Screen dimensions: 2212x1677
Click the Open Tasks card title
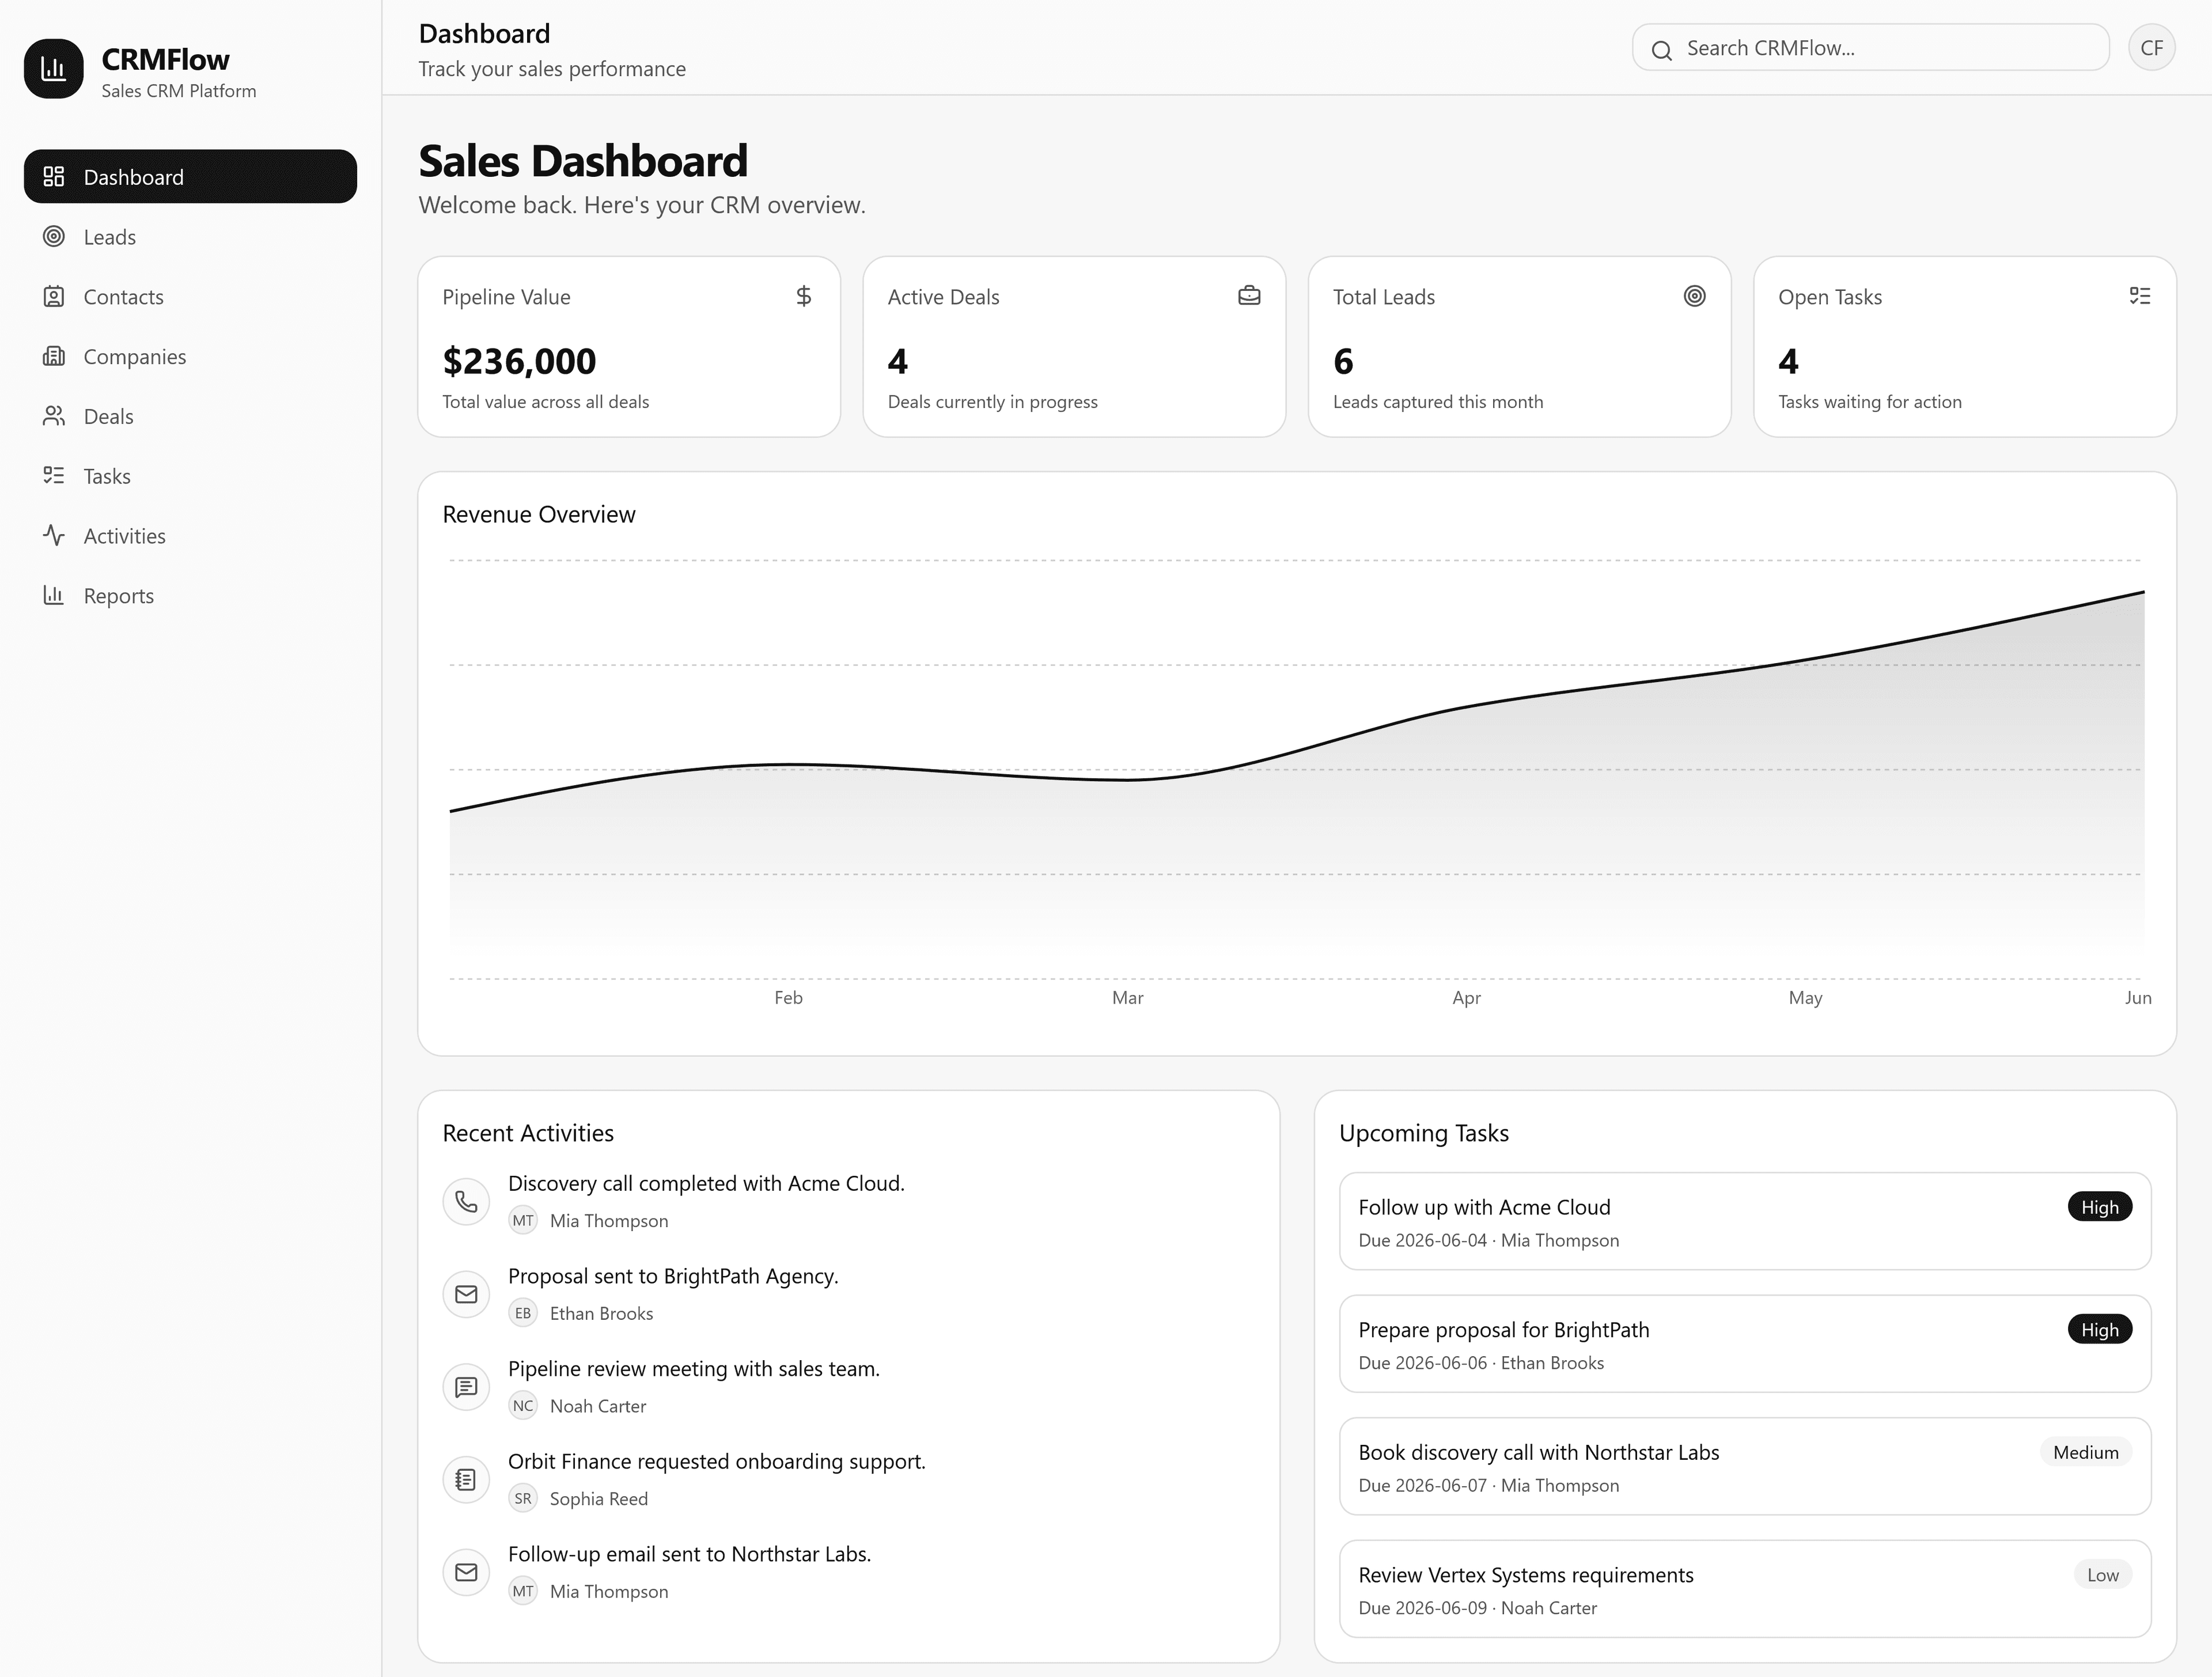(1830, 297)
